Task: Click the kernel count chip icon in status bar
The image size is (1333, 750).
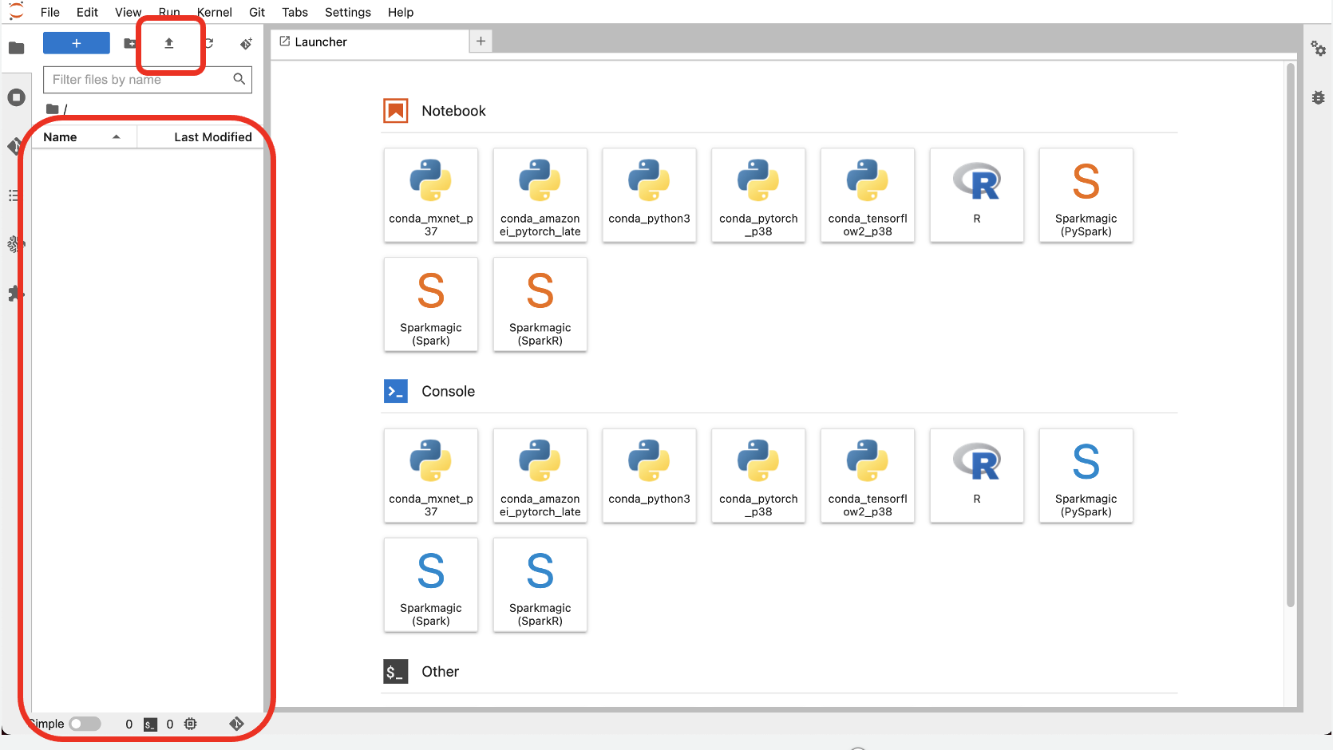Action: [190, 724]
